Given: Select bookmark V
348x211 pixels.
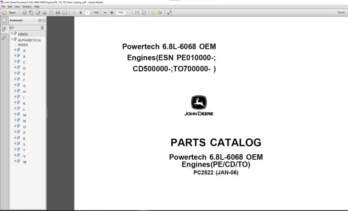Looking at the screenshot, I should point(24,156).
